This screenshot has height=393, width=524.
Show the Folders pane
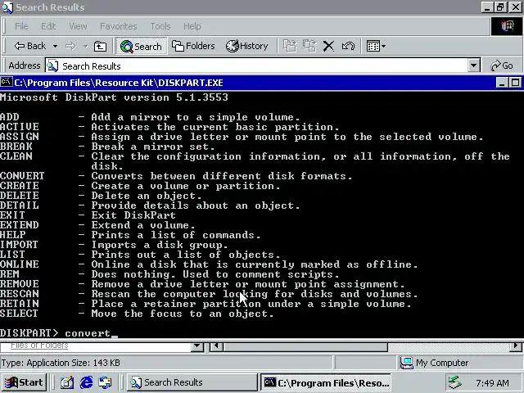click(x=193, y=46)
